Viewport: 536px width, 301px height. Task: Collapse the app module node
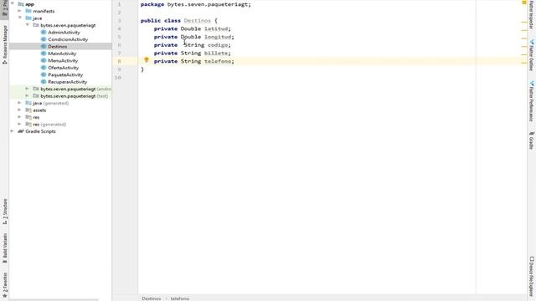[x=13, y=3]
